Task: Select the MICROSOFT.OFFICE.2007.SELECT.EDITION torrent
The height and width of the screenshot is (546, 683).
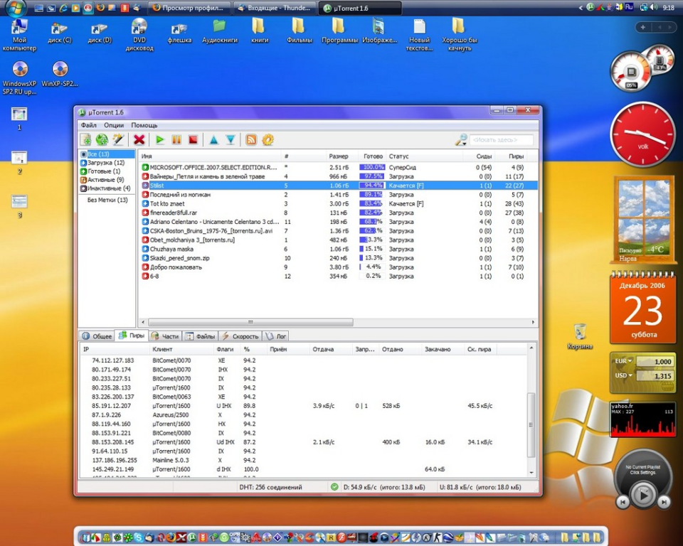Action: point(338,167)
